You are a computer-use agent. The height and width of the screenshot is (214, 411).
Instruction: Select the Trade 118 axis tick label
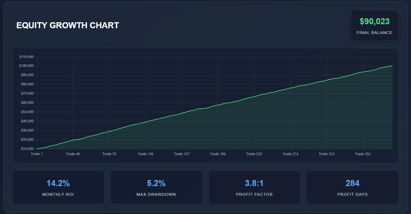pos(145,154)
